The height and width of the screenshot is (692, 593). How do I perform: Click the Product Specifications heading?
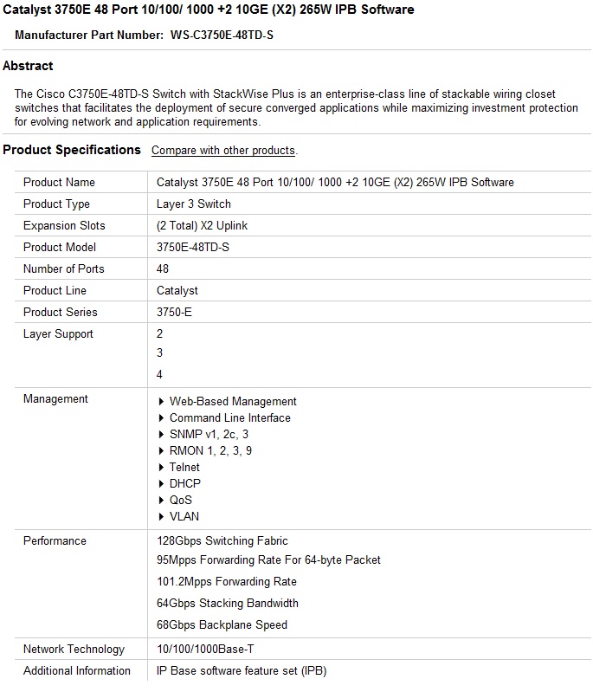72,150
